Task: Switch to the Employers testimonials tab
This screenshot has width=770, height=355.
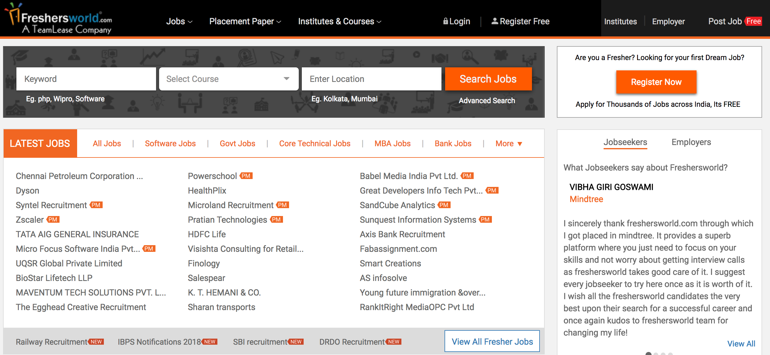Action: tap(691, 142)
